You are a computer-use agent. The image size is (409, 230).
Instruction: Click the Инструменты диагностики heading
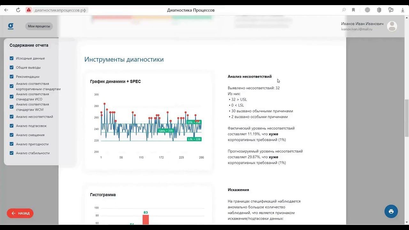(x=124, y=59)
